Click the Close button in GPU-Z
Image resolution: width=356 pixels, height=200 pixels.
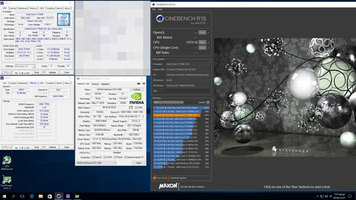pos(138,163)
